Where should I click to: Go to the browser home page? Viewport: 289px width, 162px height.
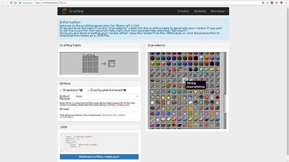[15, 3]
